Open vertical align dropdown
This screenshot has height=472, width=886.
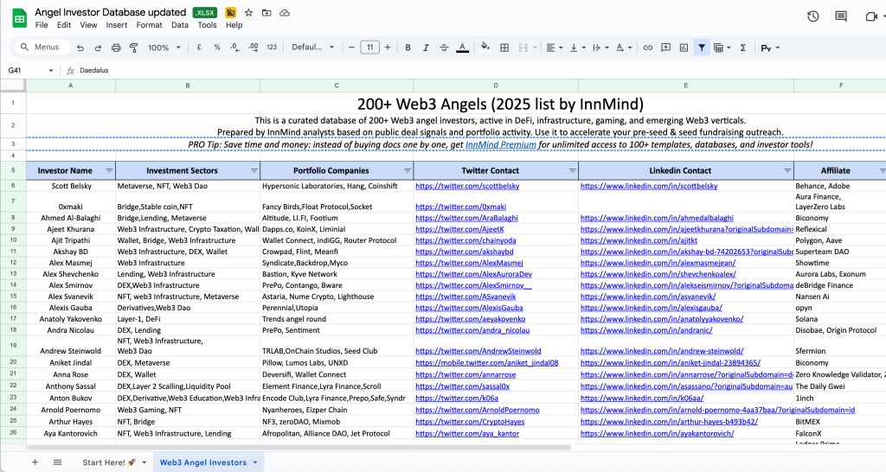[x=577, y=48]
